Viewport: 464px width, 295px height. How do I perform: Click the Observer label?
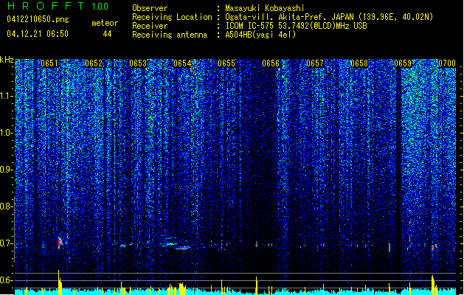150,8
